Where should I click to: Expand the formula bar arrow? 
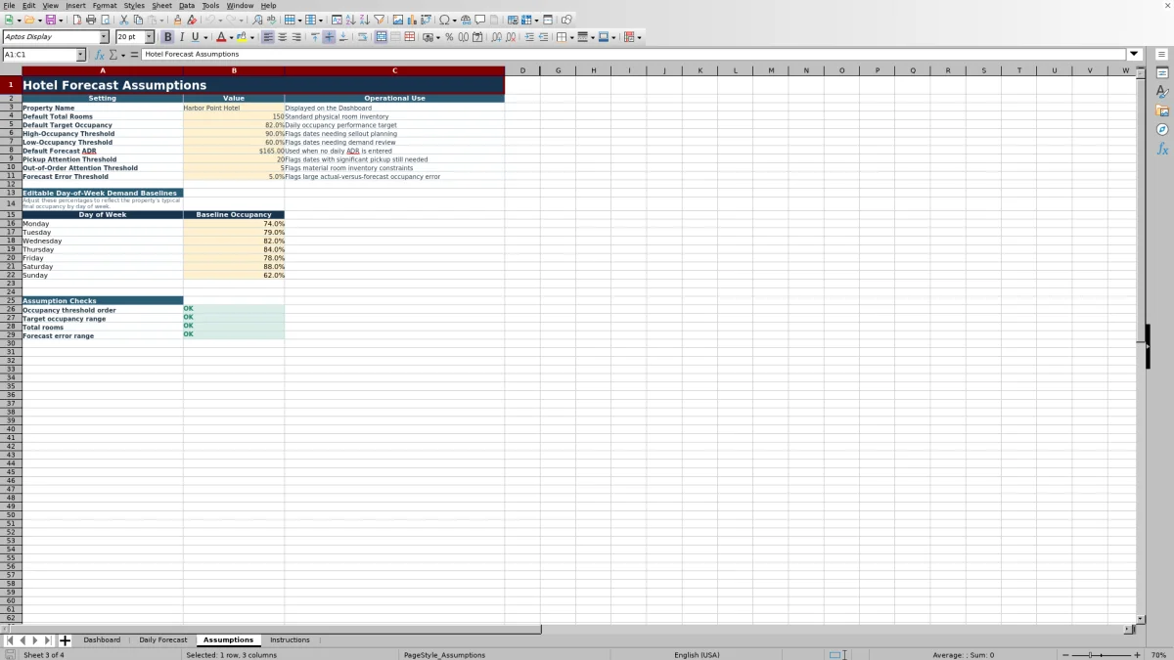click(x=1134, y=55)
